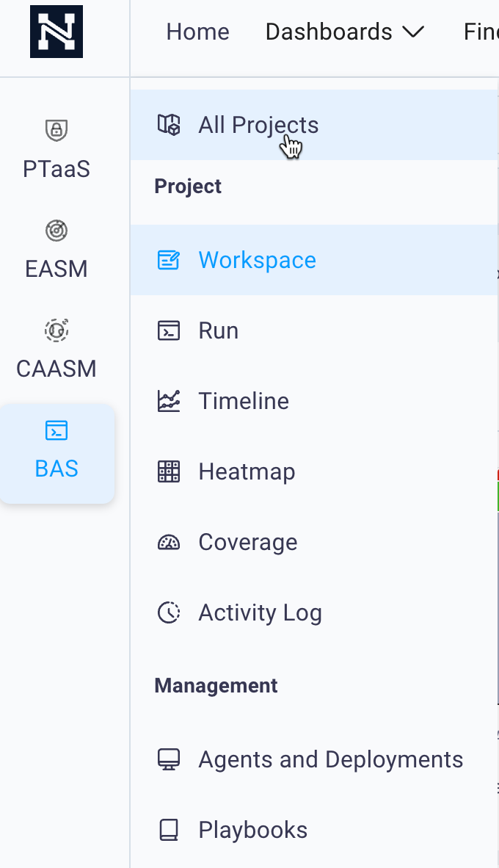This screenshot has height=868, width=499.
Task: Navigate to Timeline
Action: point(314,401)
